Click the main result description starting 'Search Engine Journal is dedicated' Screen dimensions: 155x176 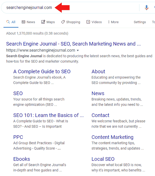79,58
